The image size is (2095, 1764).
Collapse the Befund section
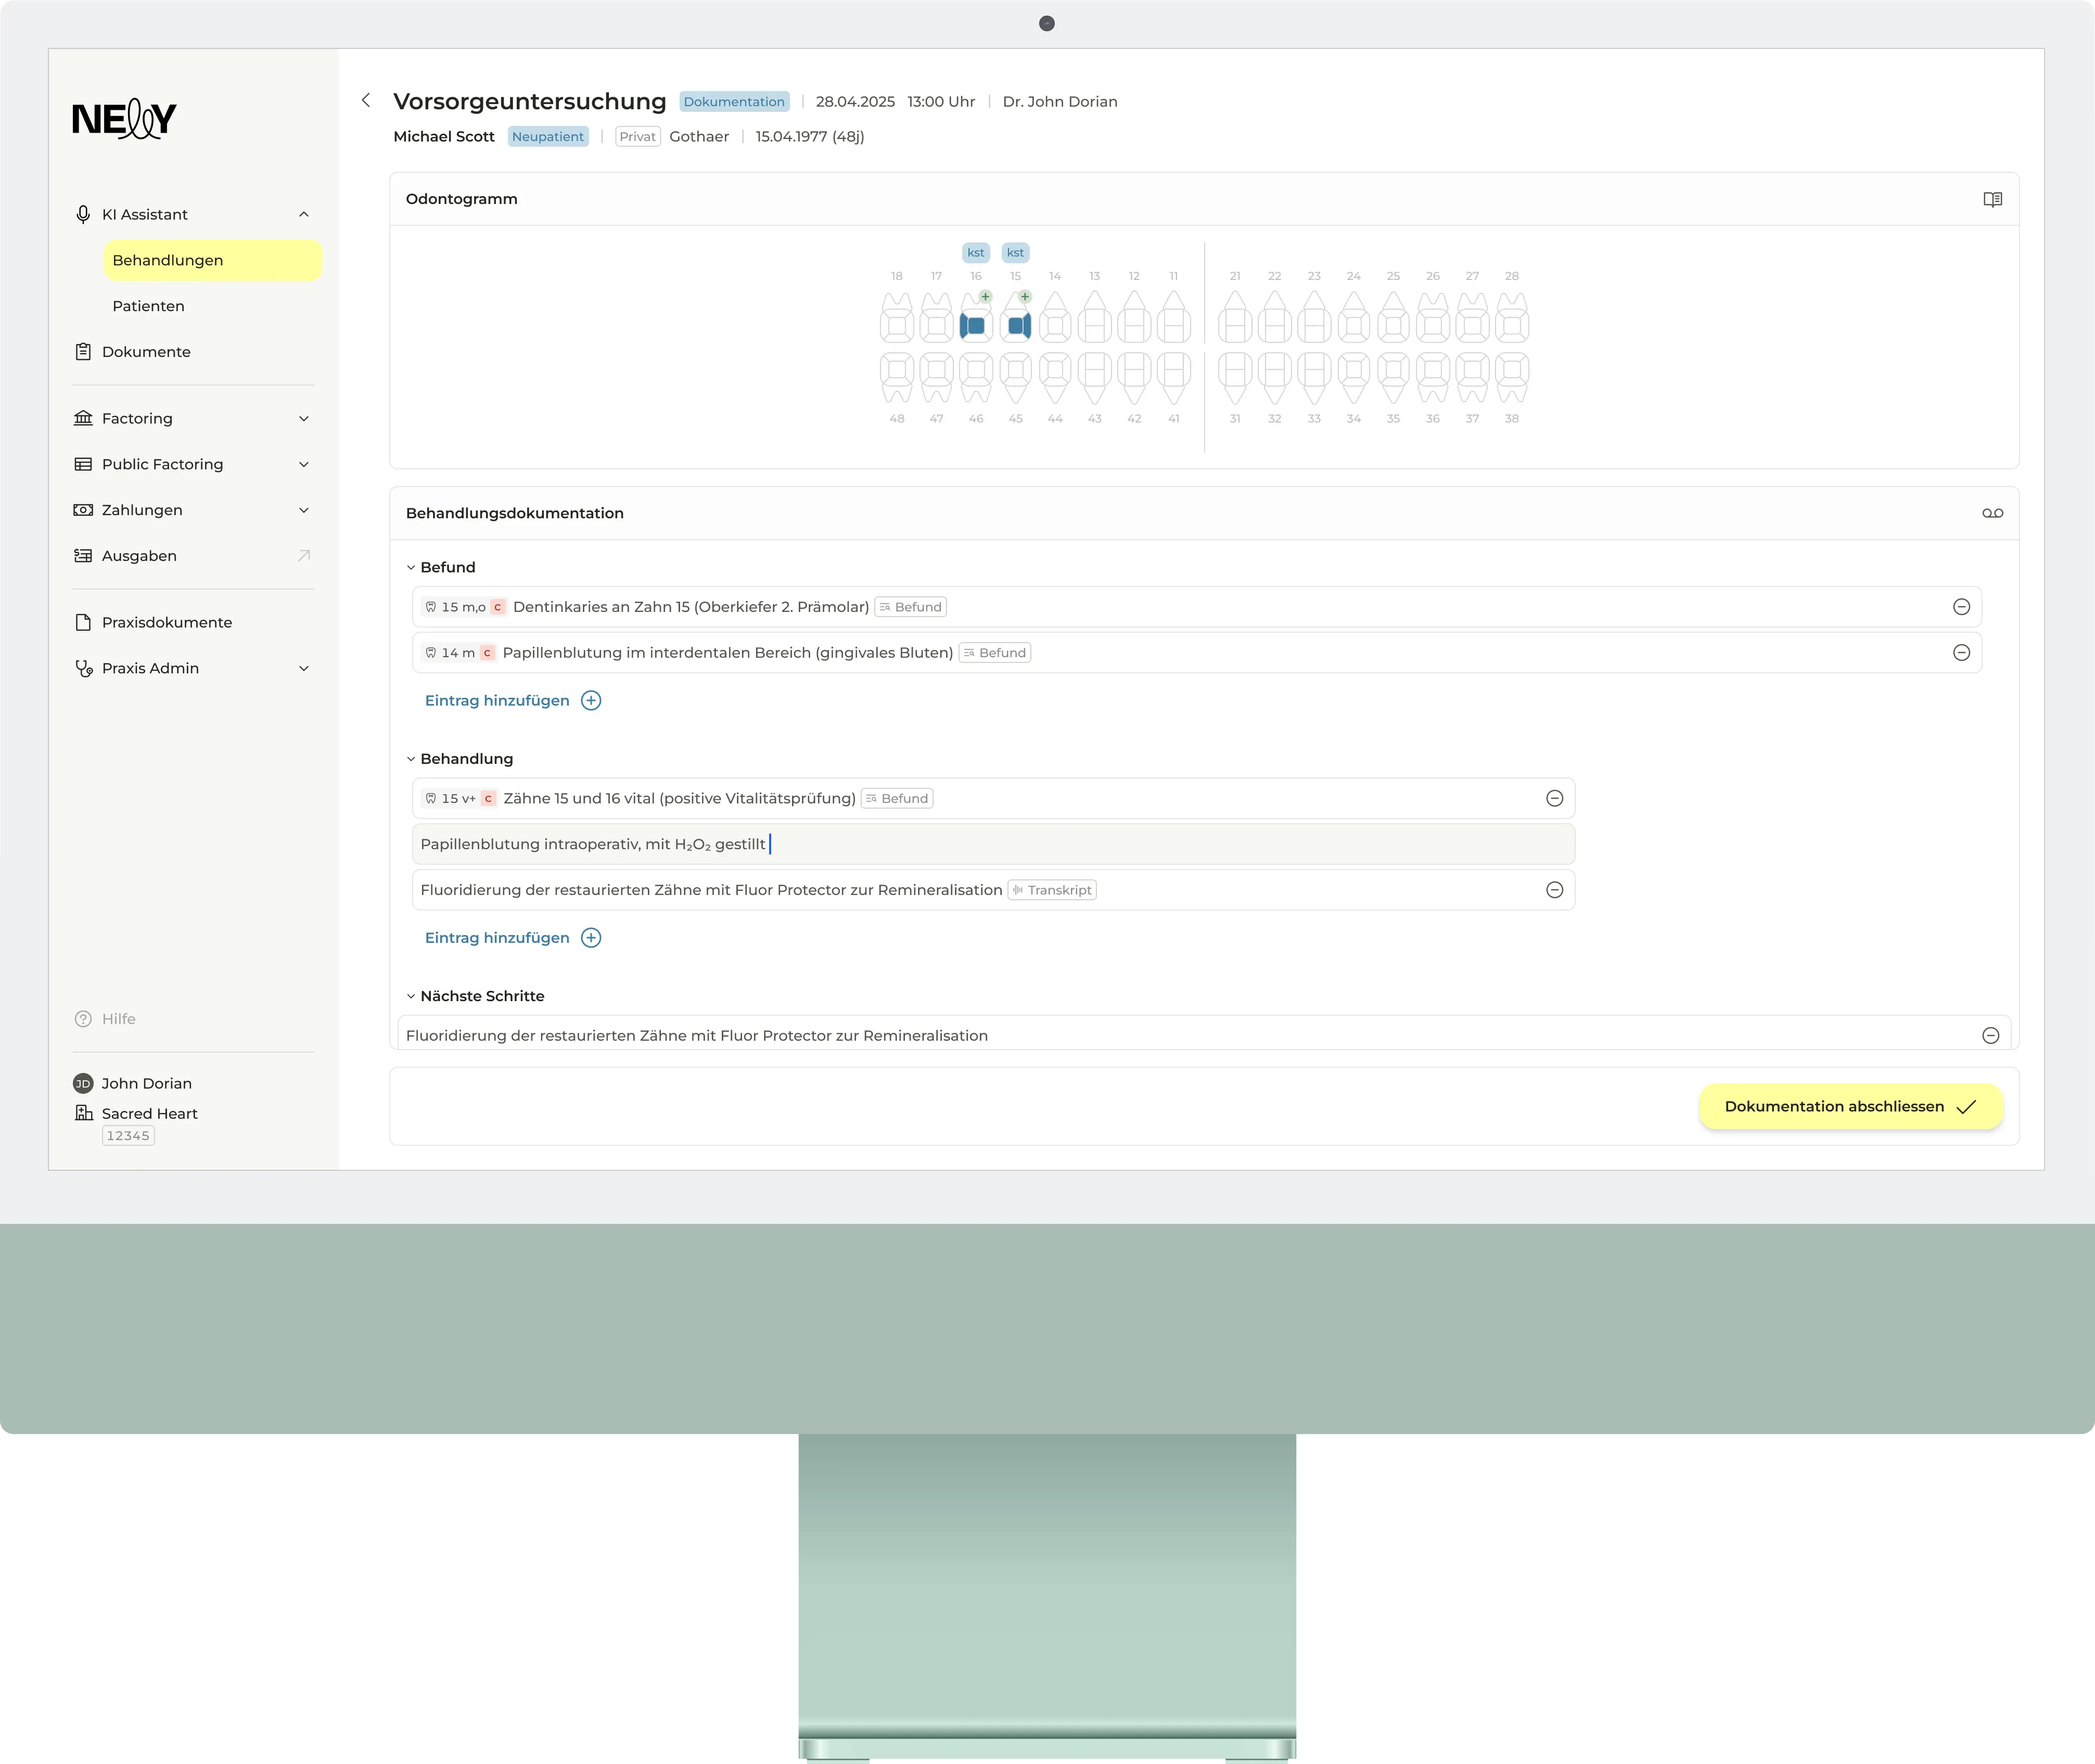411,567
